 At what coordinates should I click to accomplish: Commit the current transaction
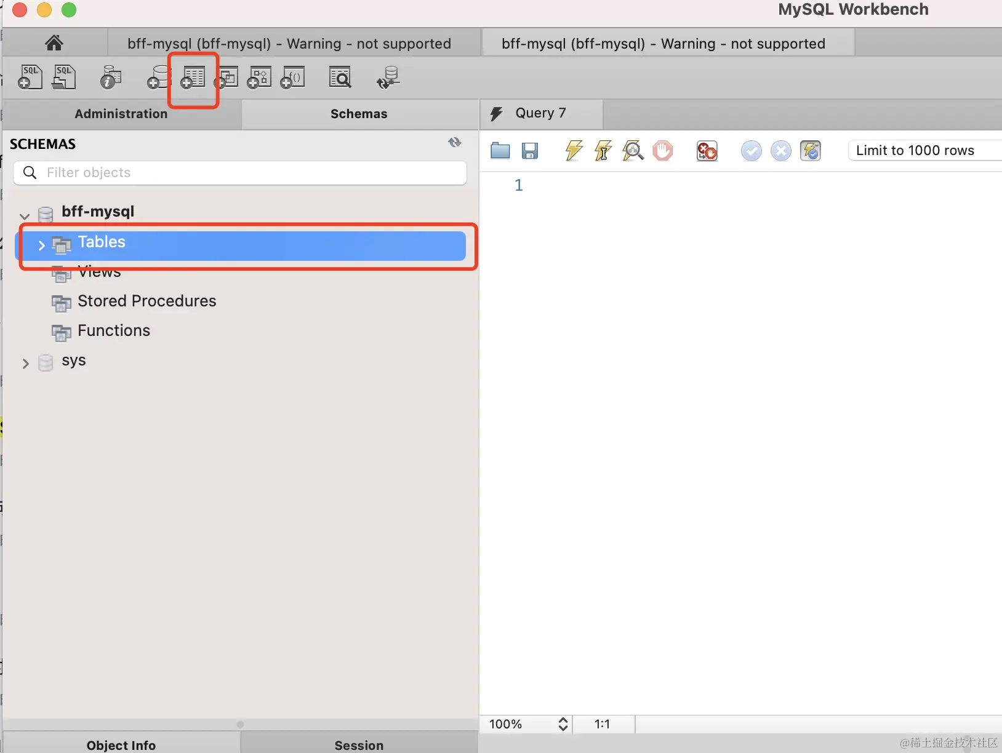click(751, 151)
